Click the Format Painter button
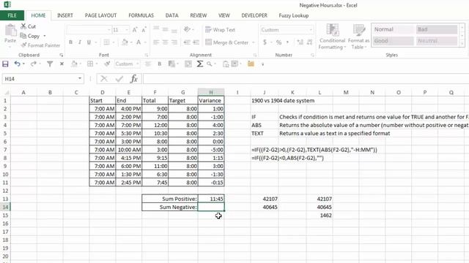The width and height of the screenshot is (469, 263). tap(40, 45)
